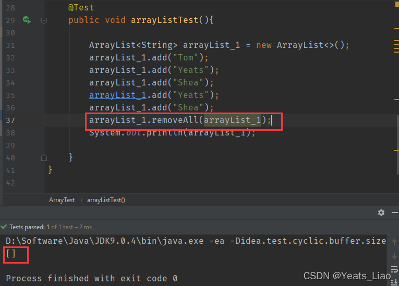Click "Process finished with exit code 0" text
Viewport: 399px width, 286px height.
[92, 278]
